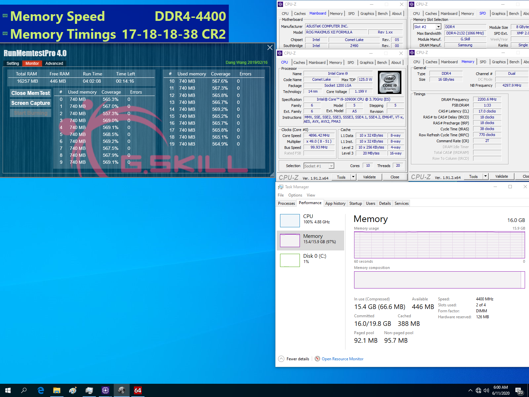Click the Memory usage graph in Task Manager
This screenshot has width=529, height=397.
tap(439, 245)
